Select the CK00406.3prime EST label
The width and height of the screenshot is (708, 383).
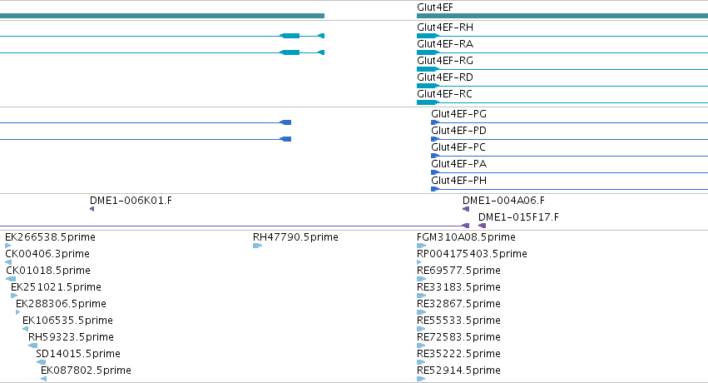coord(47,254)
